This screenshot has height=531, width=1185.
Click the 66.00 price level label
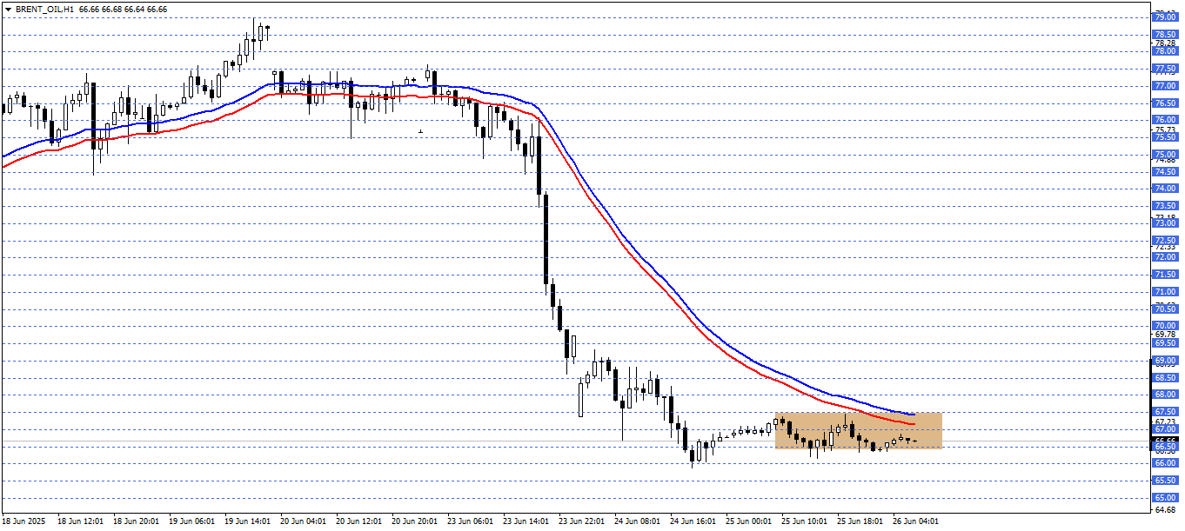tap(1165, 463)
